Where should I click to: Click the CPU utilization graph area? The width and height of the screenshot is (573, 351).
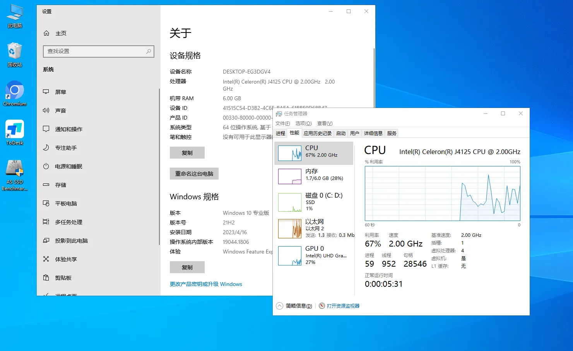tap(443, 193)
